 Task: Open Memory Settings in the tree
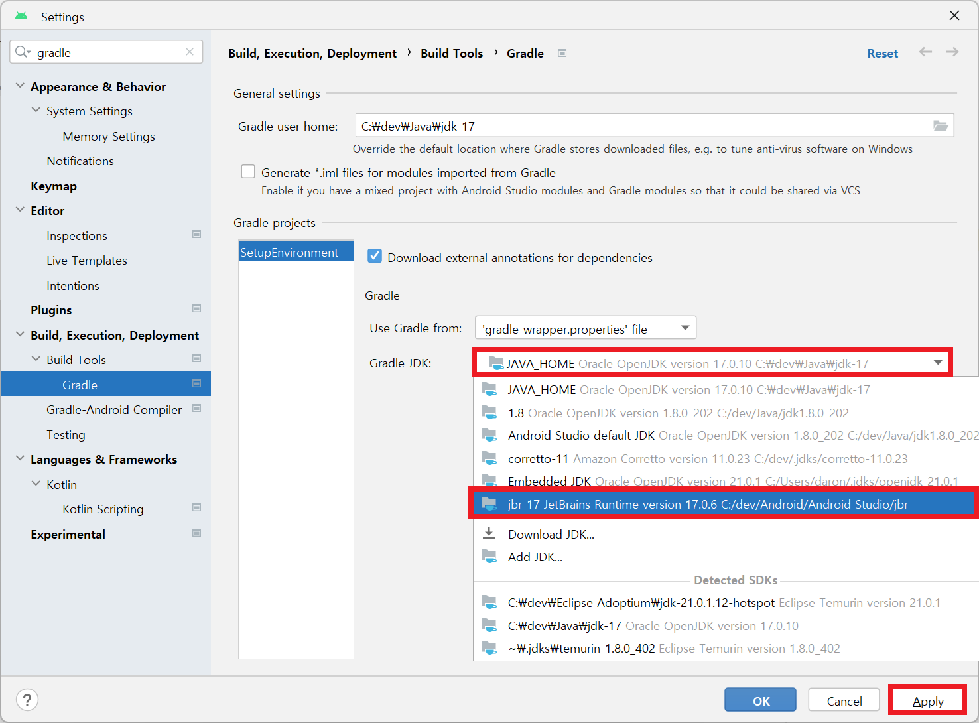pyautogui.click(x=109, y=136)
